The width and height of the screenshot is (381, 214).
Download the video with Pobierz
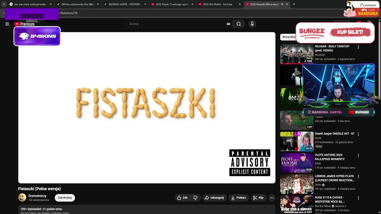[x=238, y=198]
